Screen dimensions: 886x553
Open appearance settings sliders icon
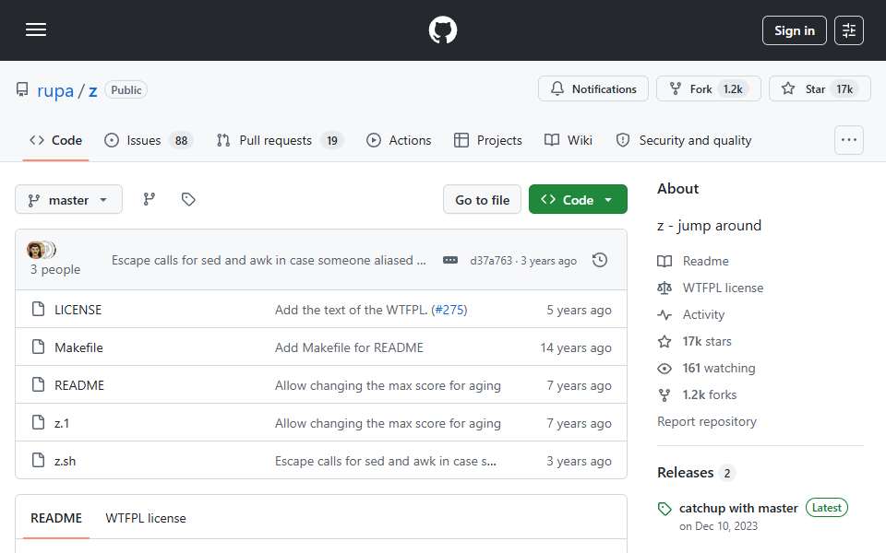(849, 30)
